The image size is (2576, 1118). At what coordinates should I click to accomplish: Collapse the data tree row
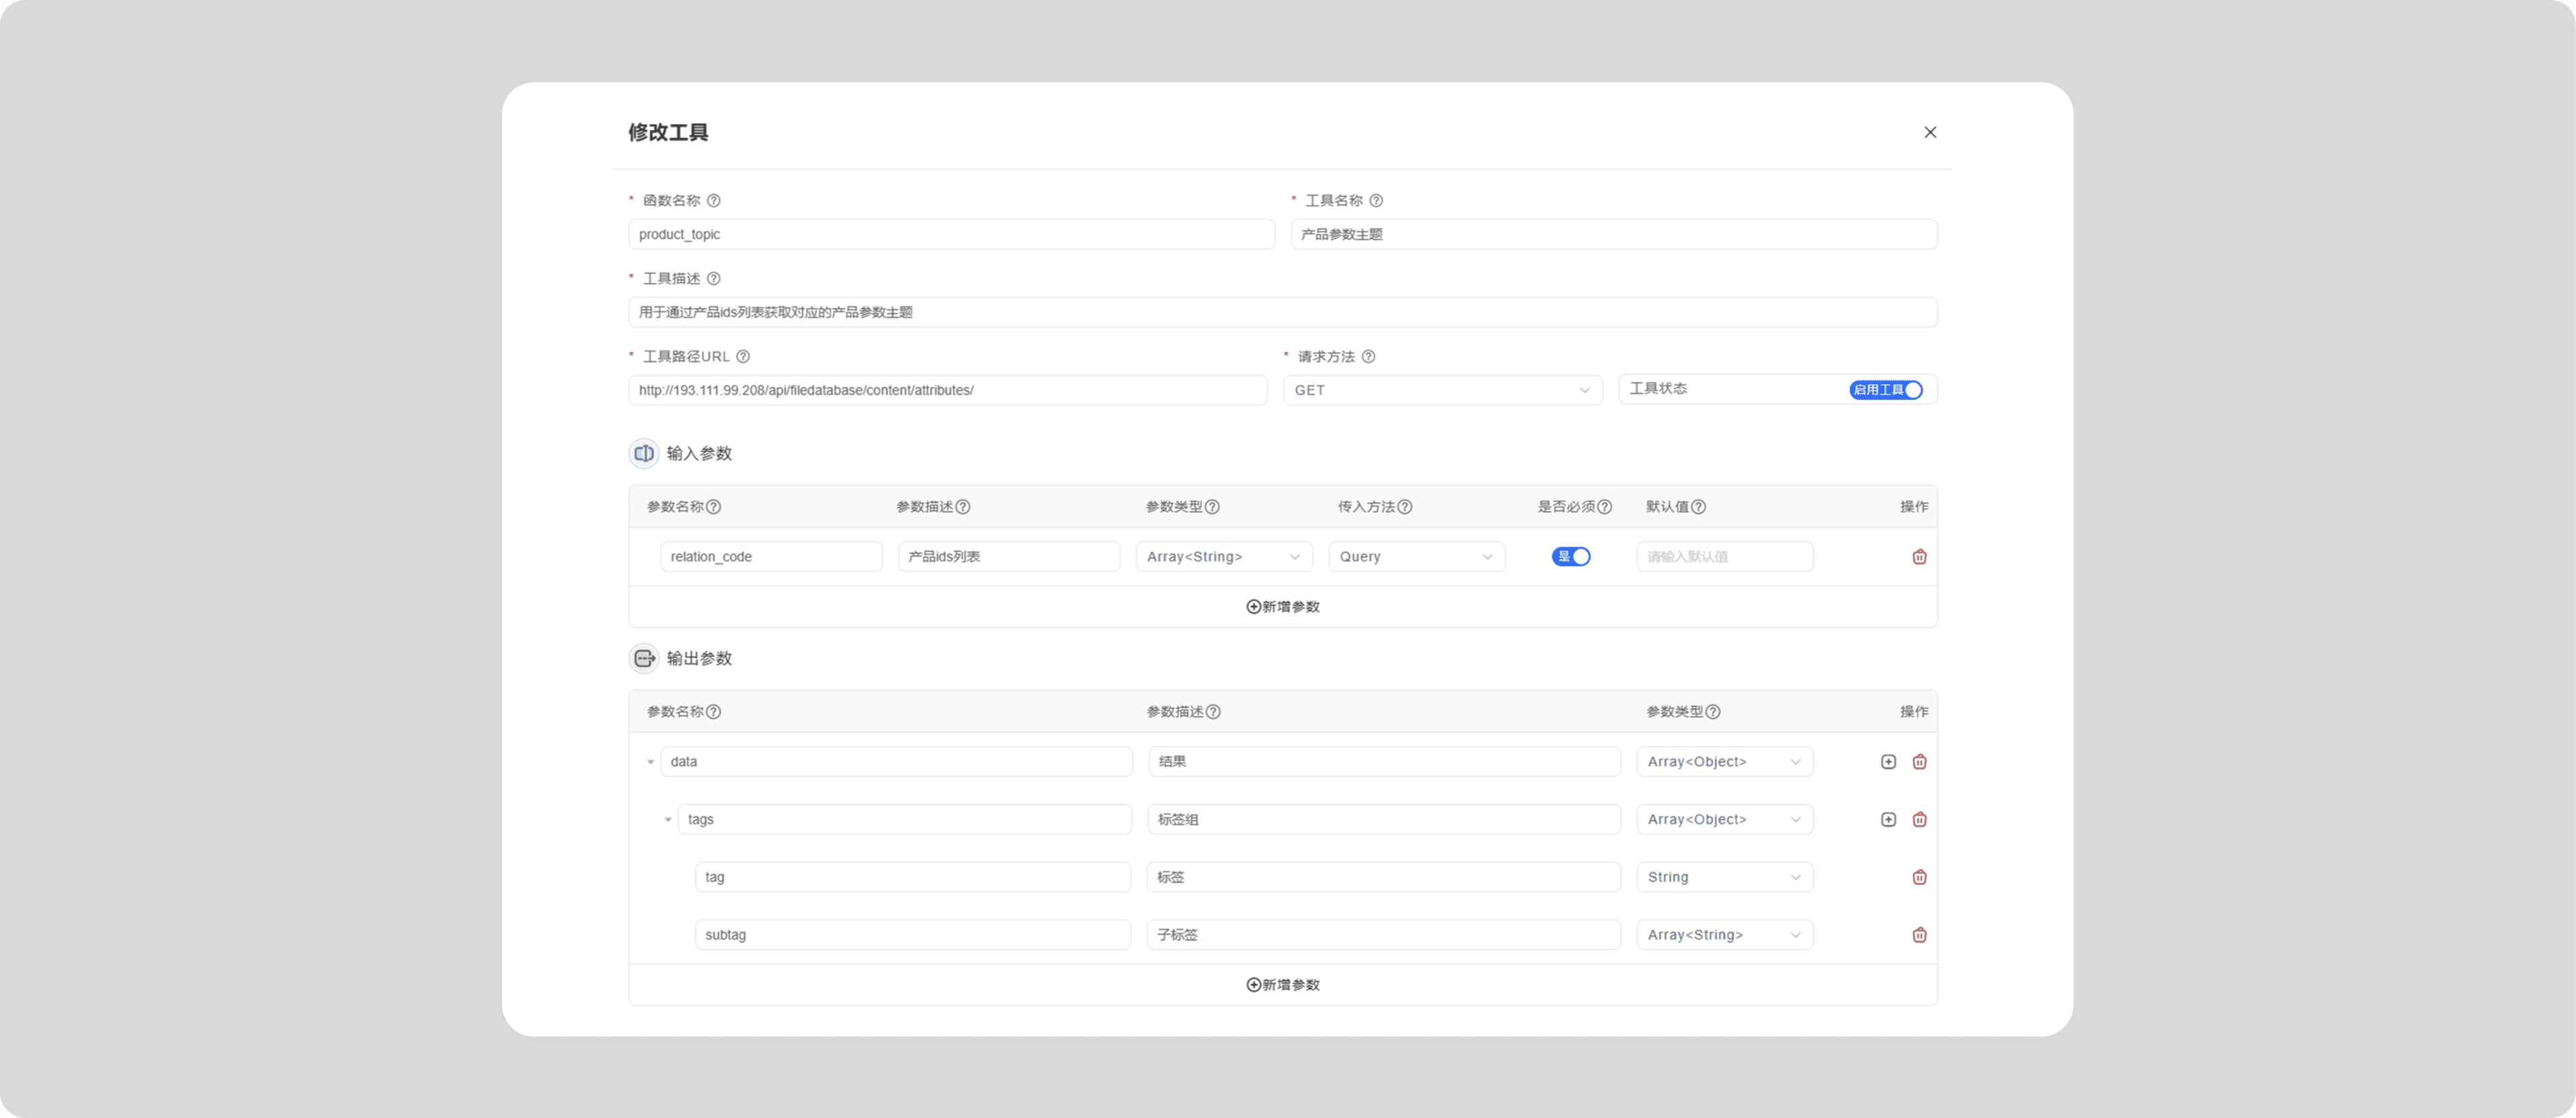point(650,762)
